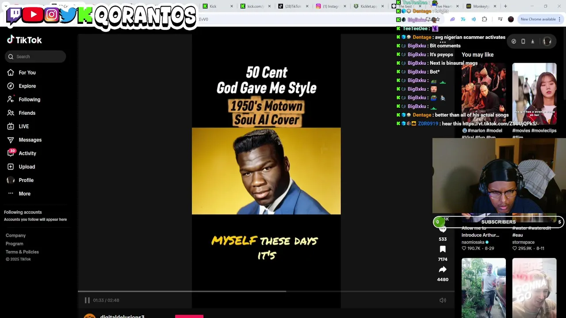The width and height of the screenshot is (566, 318).
Task: Click the vt.tiktok.com link in chat
Action: [500, 124]
